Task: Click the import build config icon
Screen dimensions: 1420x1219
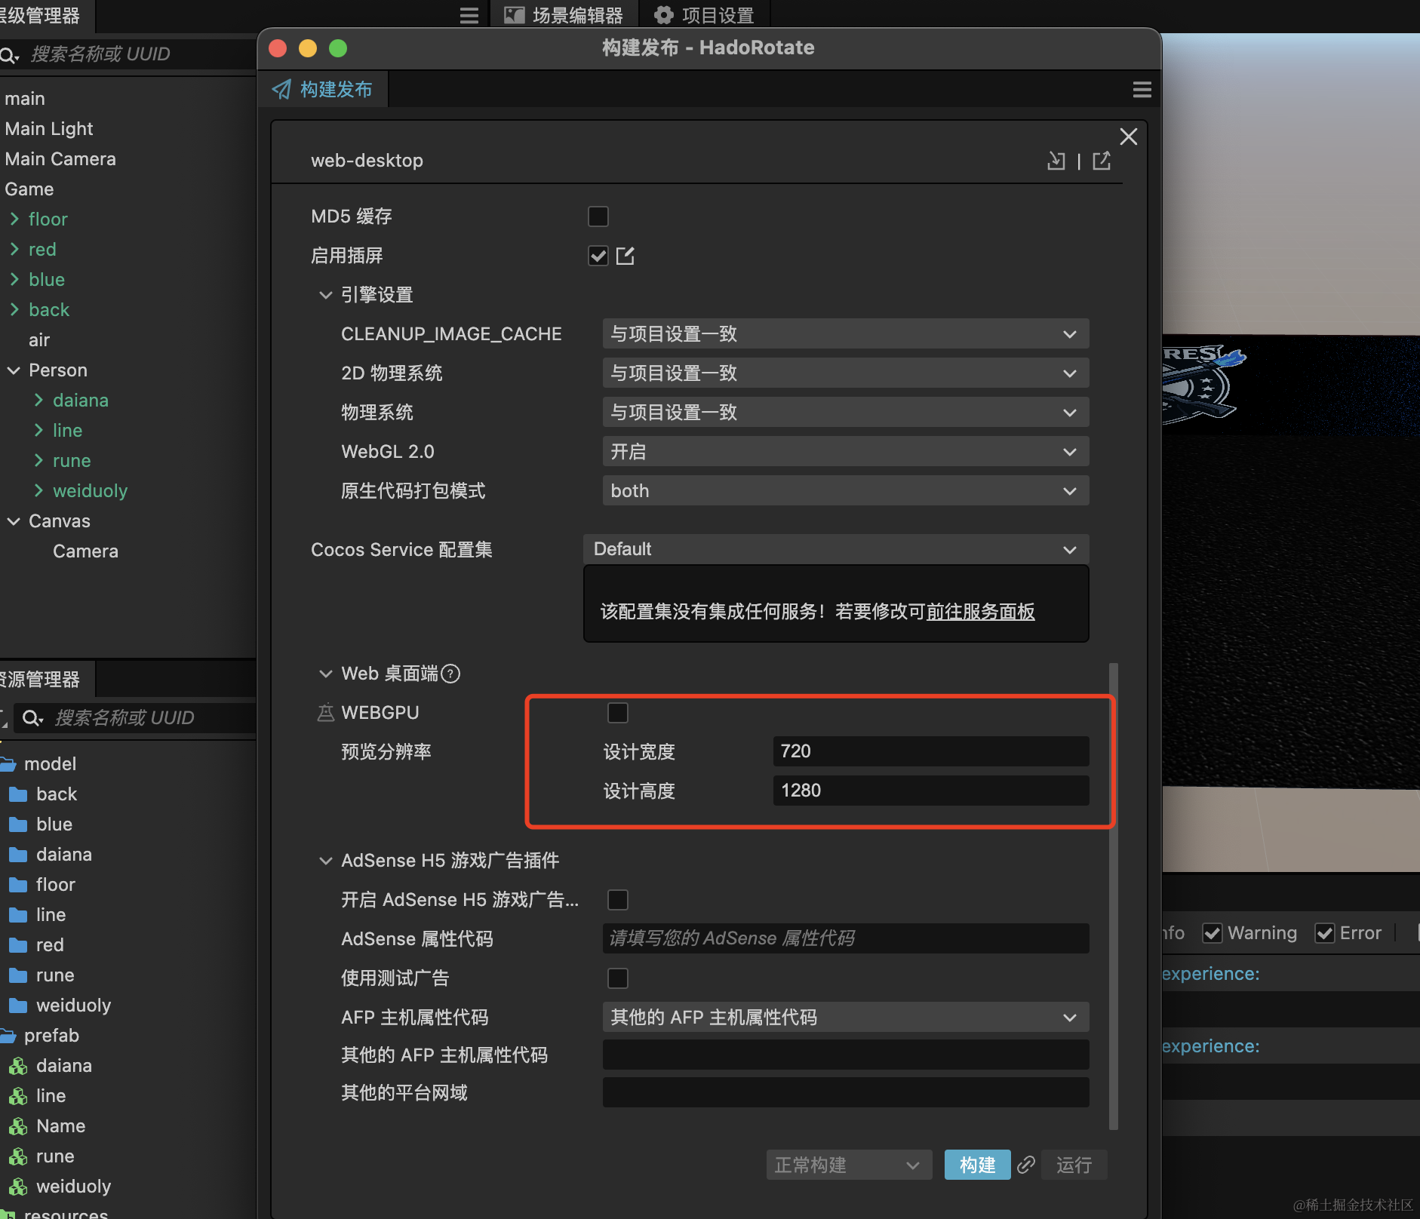Action: 1056,160
